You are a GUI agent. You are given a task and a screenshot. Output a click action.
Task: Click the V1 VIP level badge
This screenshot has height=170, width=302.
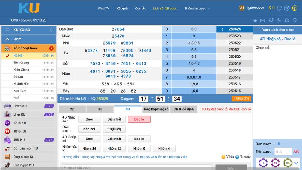242,8
